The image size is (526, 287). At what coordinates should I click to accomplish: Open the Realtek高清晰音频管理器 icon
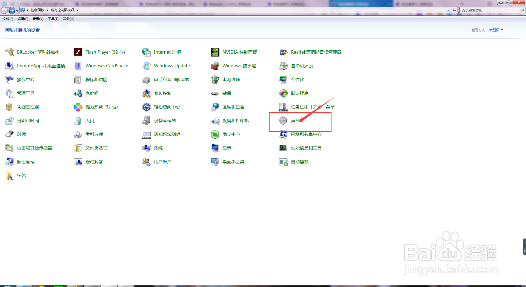[x=284, y=52]
